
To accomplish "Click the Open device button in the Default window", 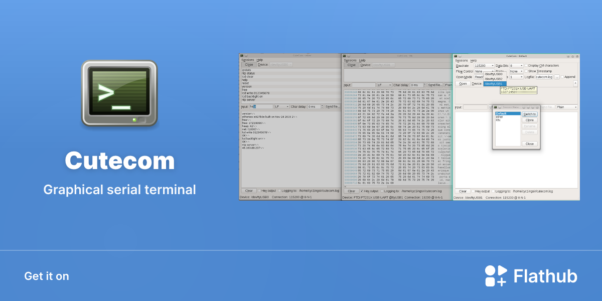I will [463, 84].
